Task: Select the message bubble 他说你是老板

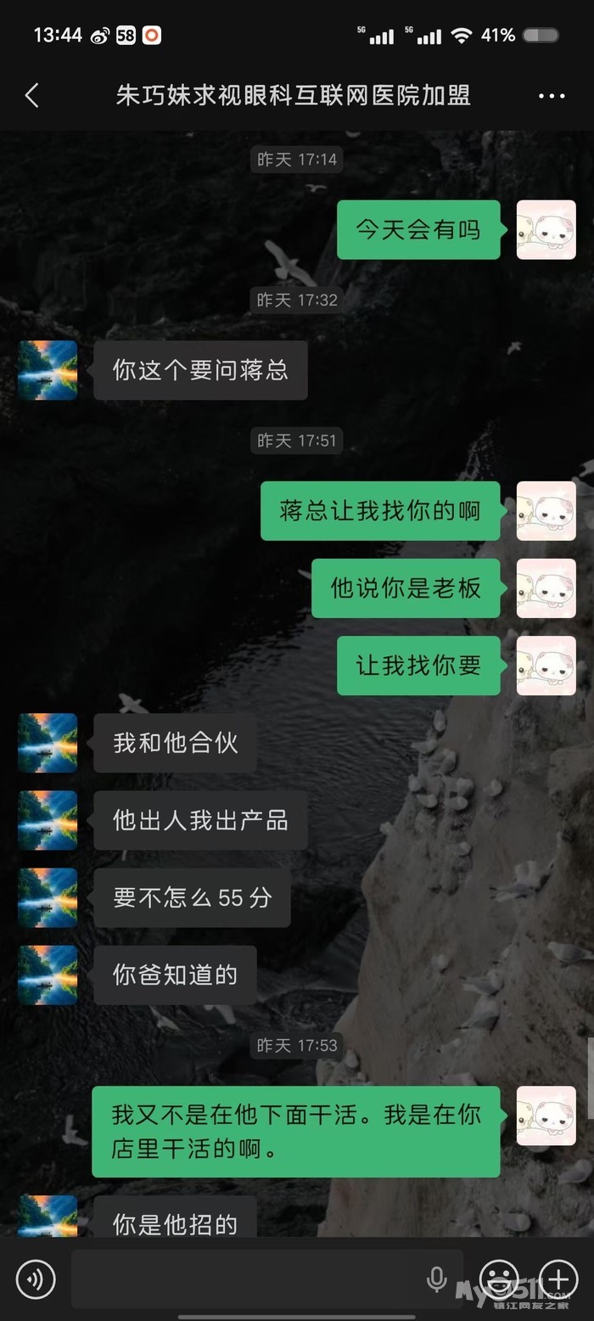Action: click(x=406, y=588)
